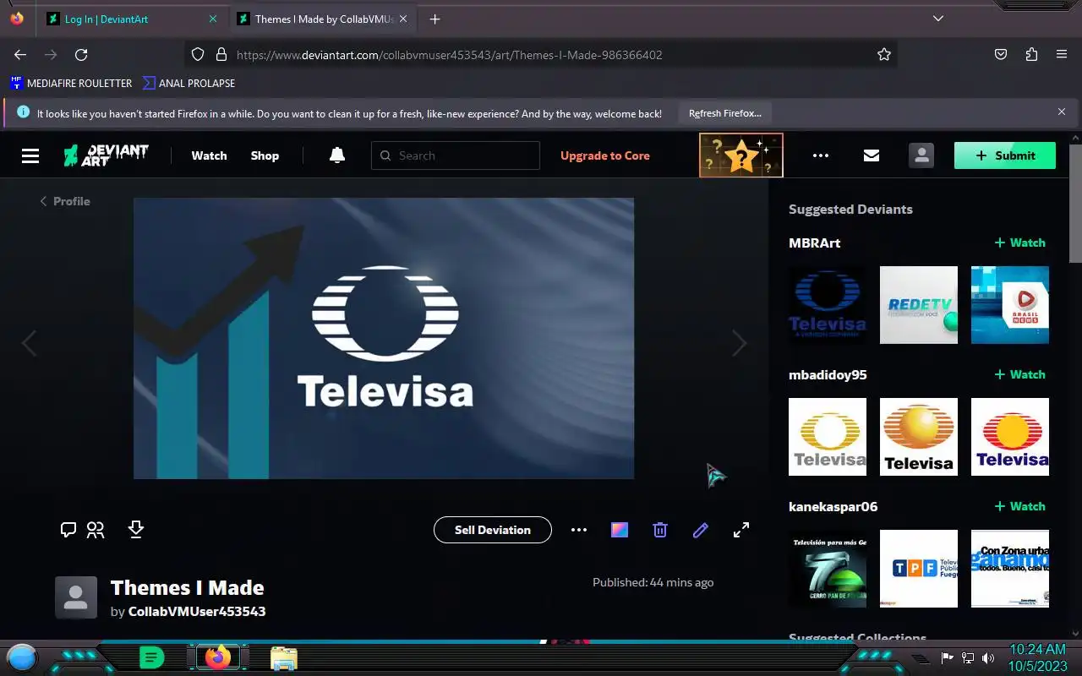Open the user avatar menu
The height and width of the screenshot is (676, 1082).
pos(921,155)
